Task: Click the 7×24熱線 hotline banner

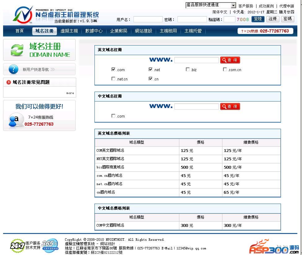Action: pyautogui.click(x=265, y=31)
